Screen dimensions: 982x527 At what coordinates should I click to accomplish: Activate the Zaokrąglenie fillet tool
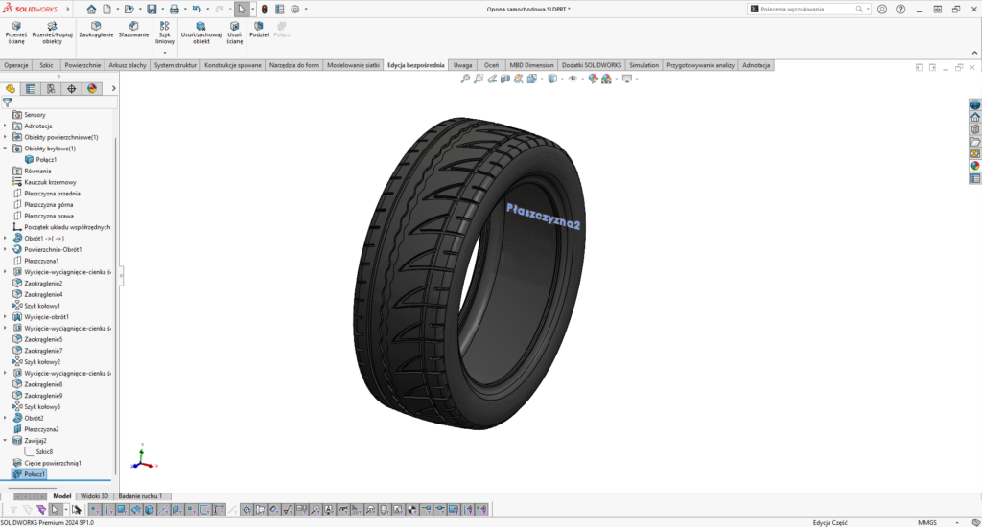tap(96, 30)
